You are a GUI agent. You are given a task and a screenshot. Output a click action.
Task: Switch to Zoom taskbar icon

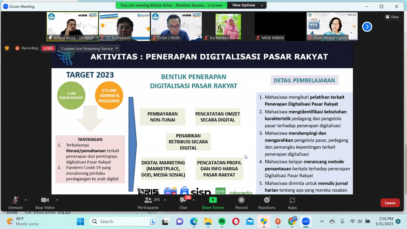coord(306,222)
